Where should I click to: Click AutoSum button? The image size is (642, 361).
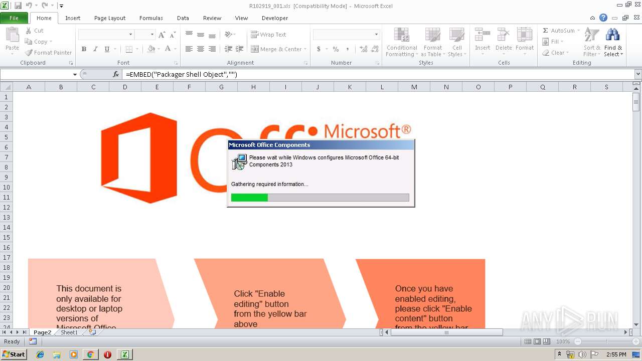(558, 31)
